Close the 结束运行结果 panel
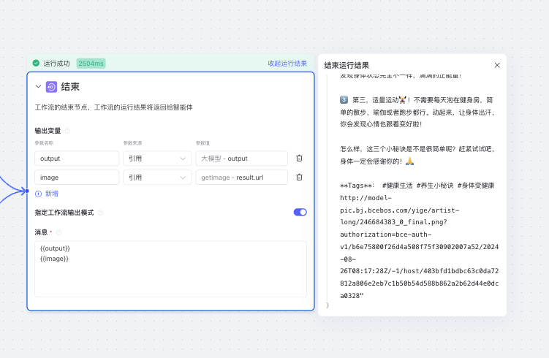This screenshot has height=358, width=549. click(497, 65)
